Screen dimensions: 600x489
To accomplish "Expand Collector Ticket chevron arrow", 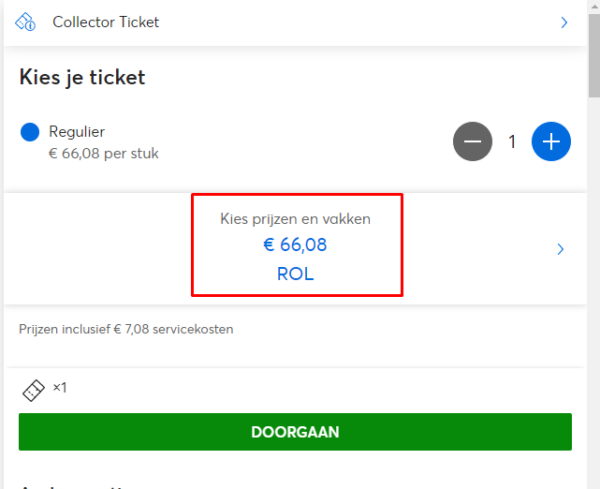I will point(563,22).
